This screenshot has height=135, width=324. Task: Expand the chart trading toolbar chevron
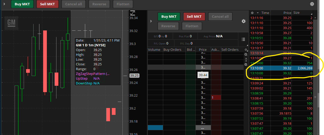4,4
